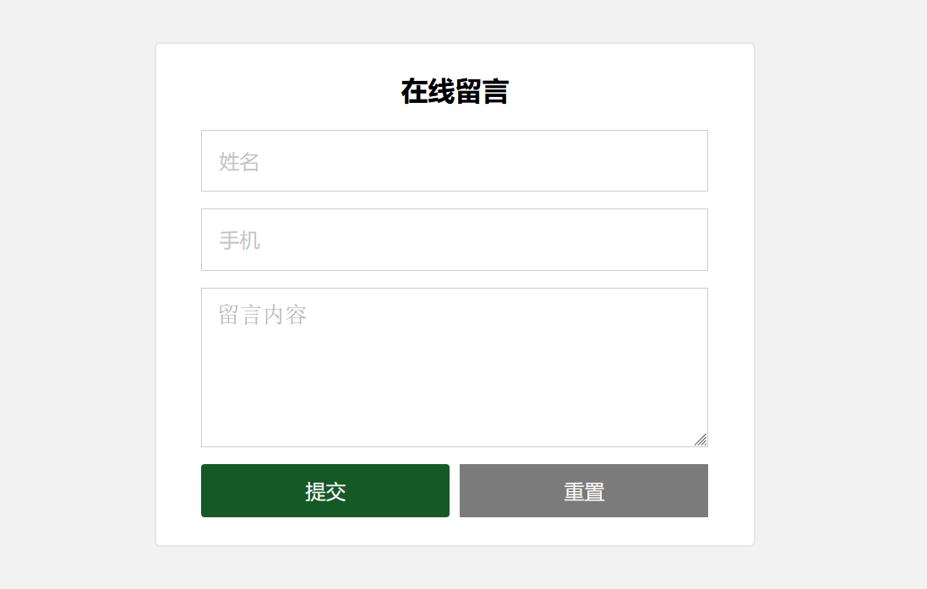927x589 pixels.
Task: Click the 姓名 name input field
Action: pos(454,161)
